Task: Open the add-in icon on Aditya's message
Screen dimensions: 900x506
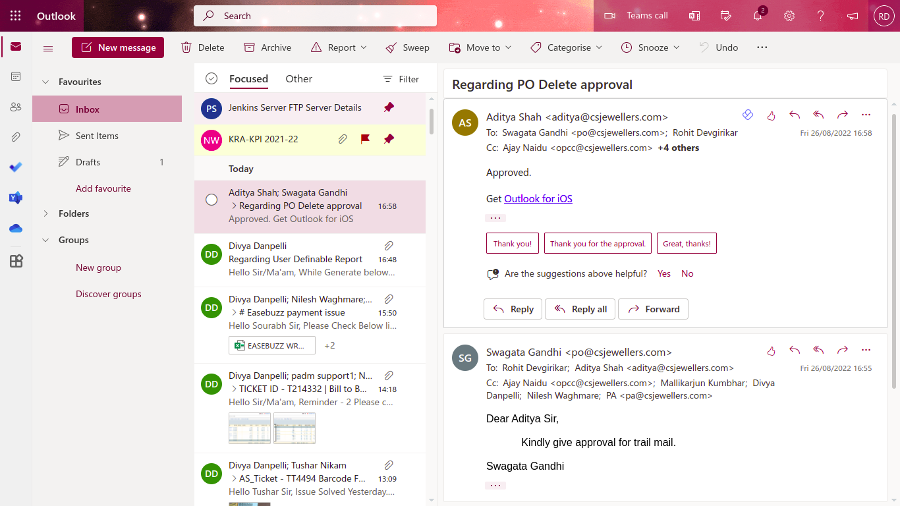Action: (x=747, y=115)
